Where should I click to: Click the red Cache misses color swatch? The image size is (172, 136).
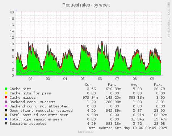pyautogui.click(x=6, y=97)
